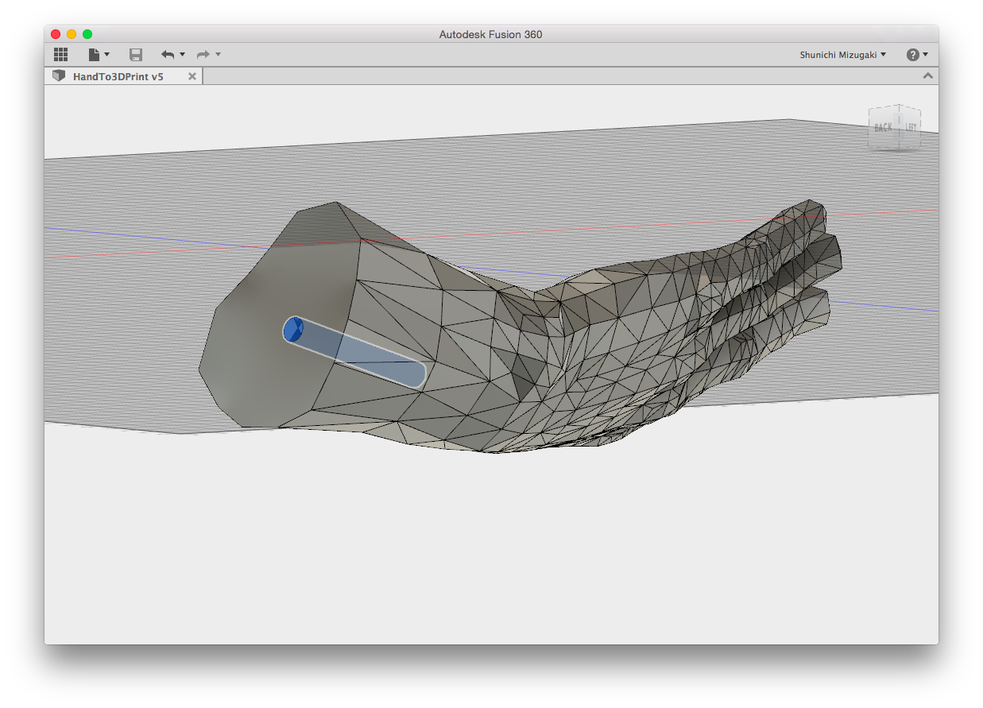Click the cube icon on the document tab
This screenshot has width=983, height=708.
pyautogui.click(x=59, y=76)
